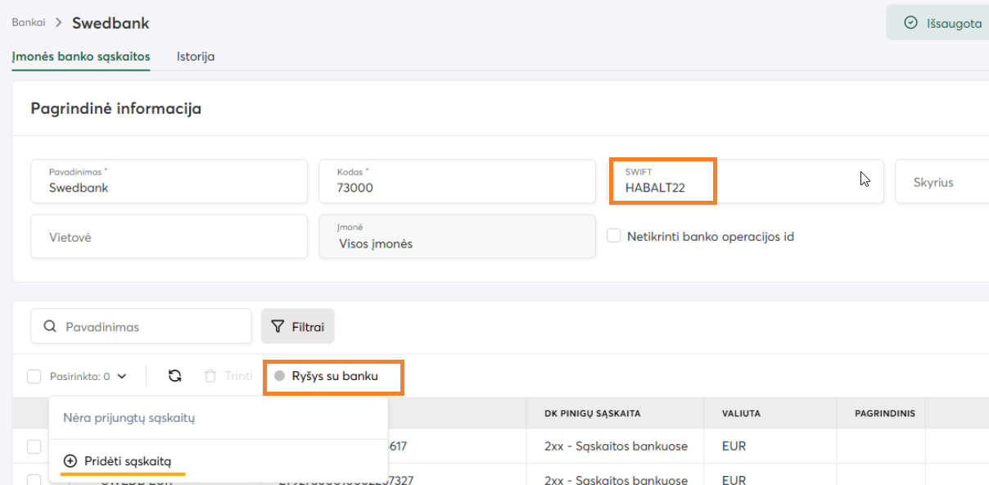This screenshot has width=989, height=485.
Task: Click the refresh icon in the toolbar
Action: coord(174,376)
